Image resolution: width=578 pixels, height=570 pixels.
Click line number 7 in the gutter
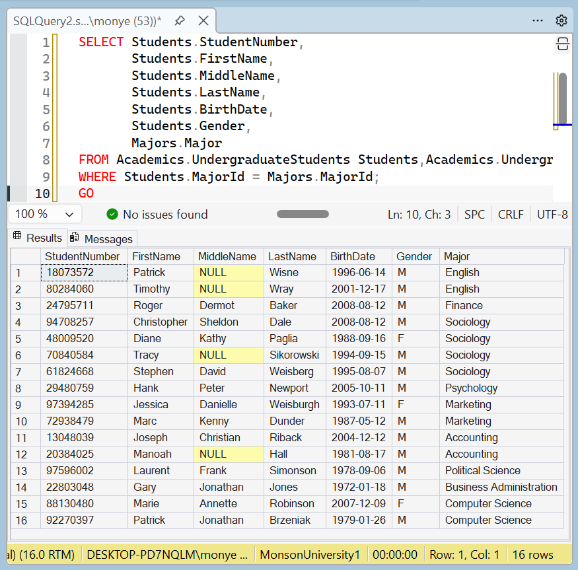tap(46, 143)
